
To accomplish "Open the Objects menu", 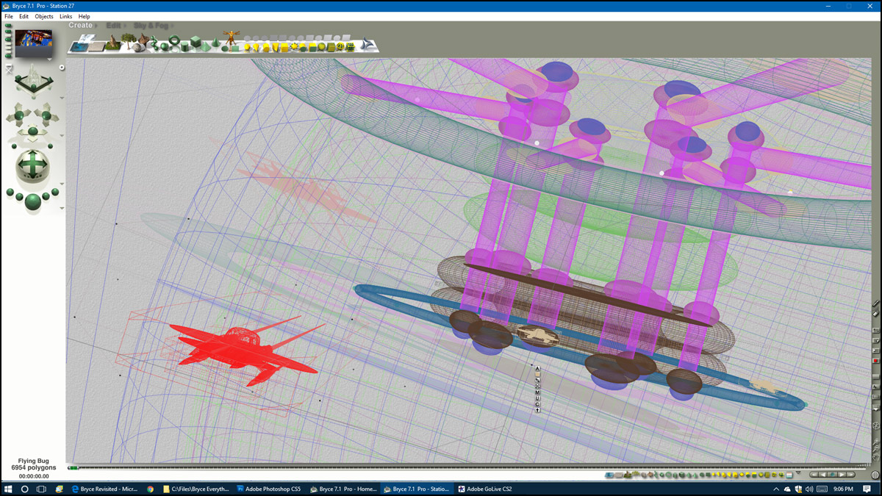I will [44, 16].
